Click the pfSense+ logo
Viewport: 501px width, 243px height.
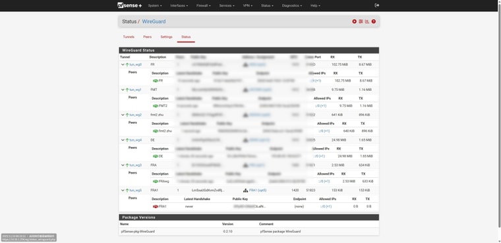pyautogui.click(x=129, y=5)
